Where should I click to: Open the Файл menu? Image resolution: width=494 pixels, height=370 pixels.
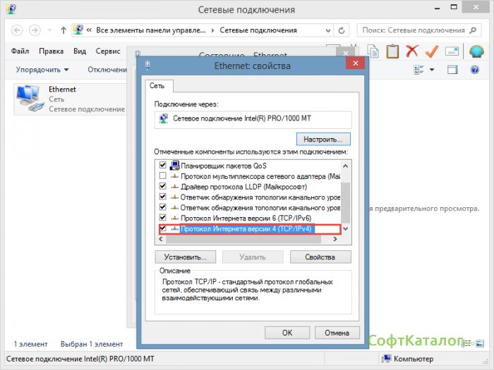20,51
